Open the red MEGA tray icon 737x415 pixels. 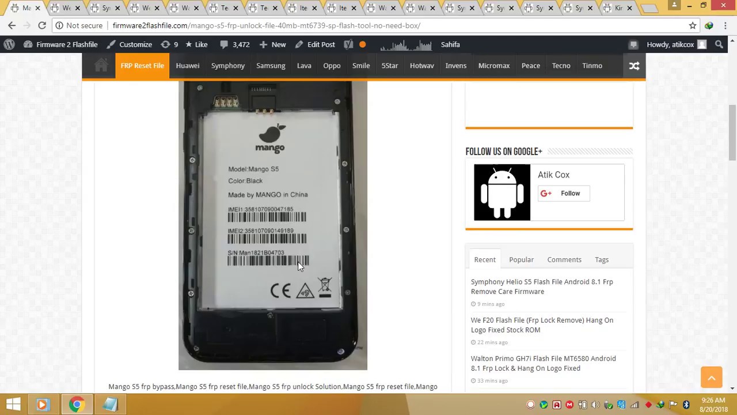click(x=569, y=405)
